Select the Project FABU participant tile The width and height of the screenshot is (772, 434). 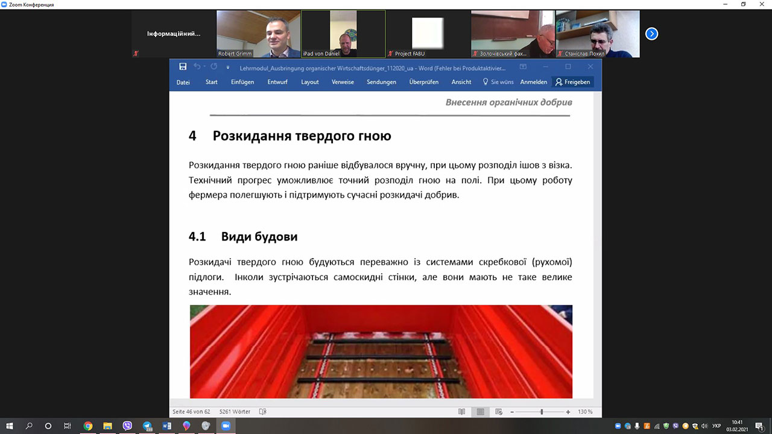click(428, 34)
